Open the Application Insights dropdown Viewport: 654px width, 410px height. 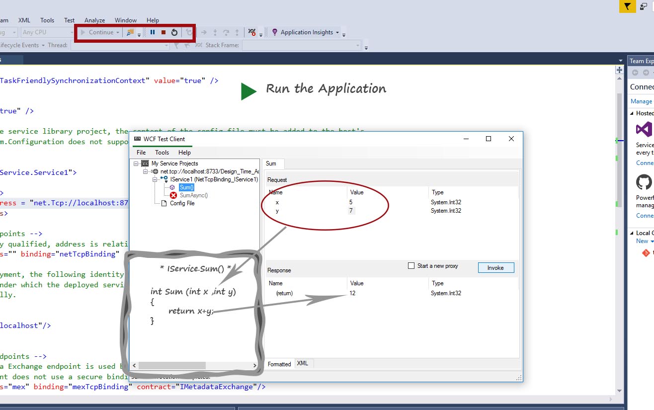[337, 33]
